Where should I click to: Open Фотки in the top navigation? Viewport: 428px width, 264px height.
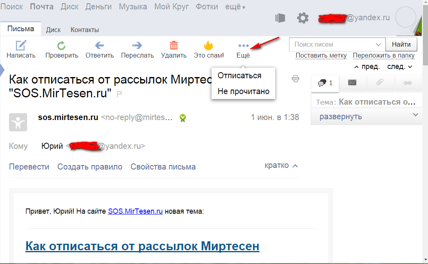(x=207, y=6)
